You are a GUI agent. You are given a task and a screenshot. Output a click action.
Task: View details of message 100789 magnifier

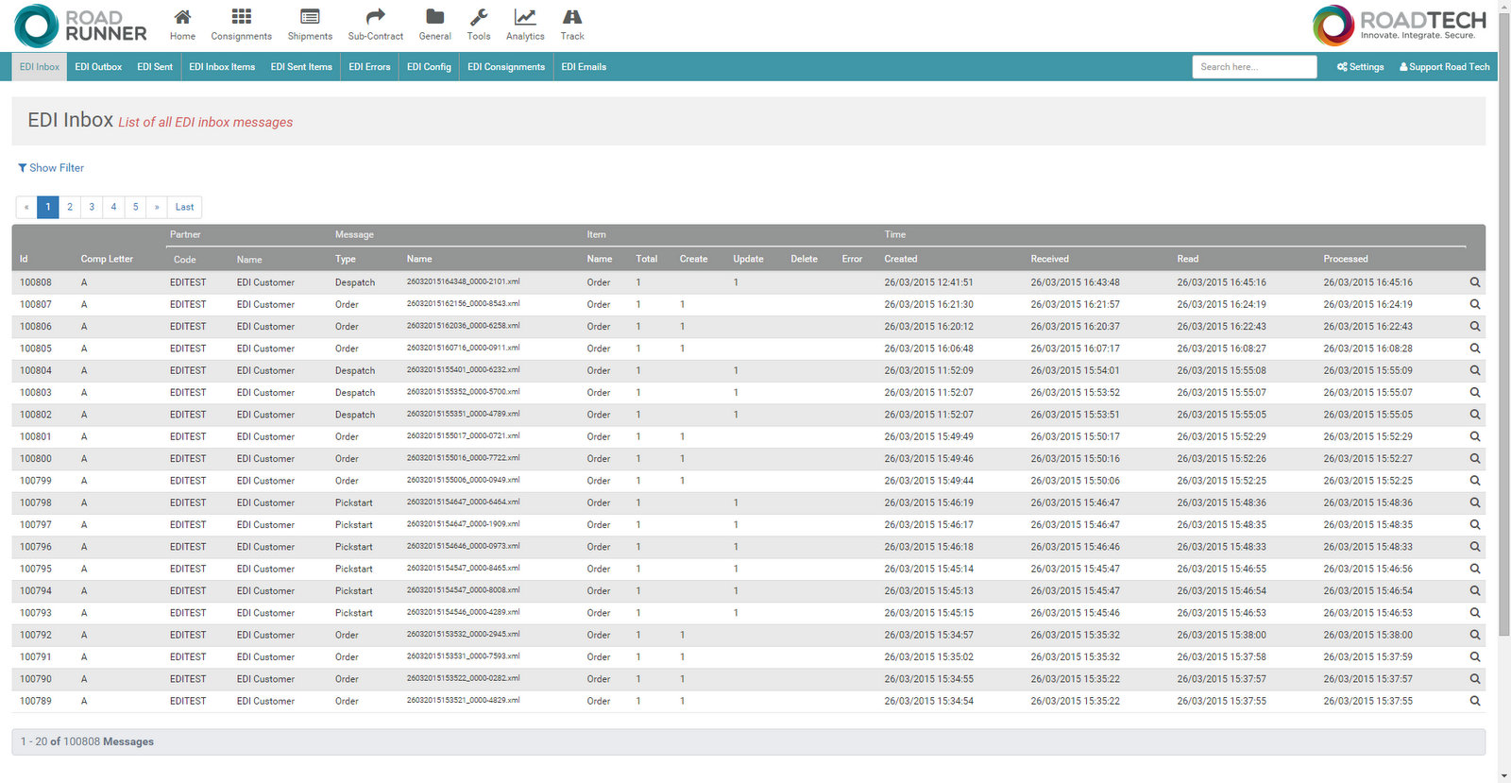point(1474,701)
